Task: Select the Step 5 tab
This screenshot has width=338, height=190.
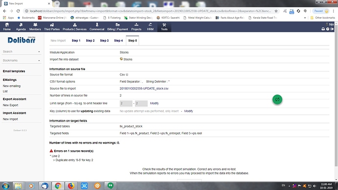Action: pos(132,41)
